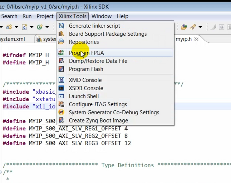This screenshot has width=231, height=183.
Task: Click the MYIP_S00_AXI_SLV_REG2_OFFSET 8 line
Action: [x=65, y=136]
